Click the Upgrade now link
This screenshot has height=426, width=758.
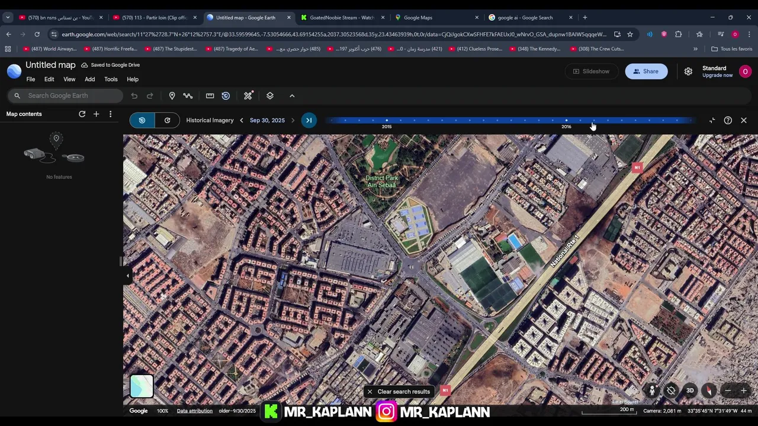point(717,75)
